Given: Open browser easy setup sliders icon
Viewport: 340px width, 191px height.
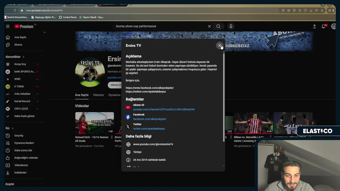Looking at the screenshot, I should tap(317, 10).
